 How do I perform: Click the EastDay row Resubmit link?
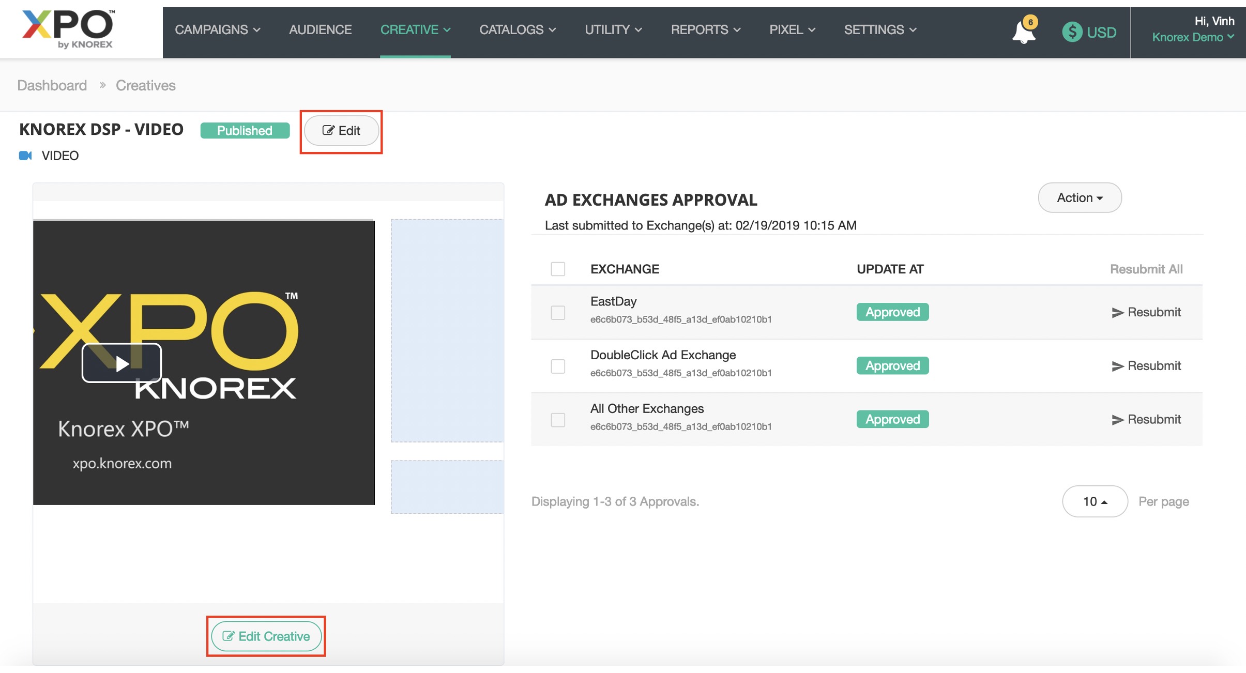pos(1146,312)
